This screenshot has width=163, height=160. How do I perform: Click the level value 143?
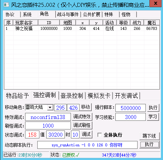124,28
